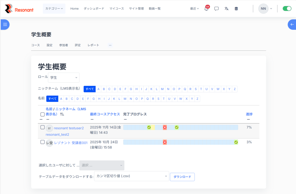Open the messaging chat bubble icon

217,9
